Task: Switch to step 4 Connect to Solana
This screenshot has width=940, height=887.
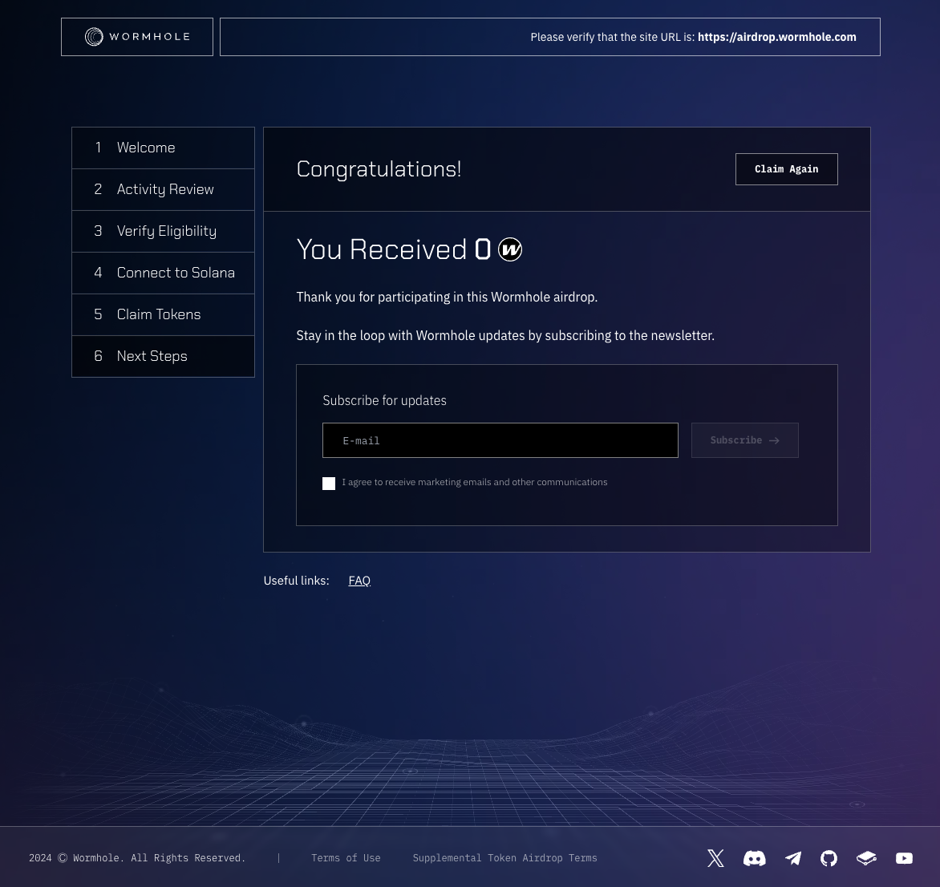Action: point(163,273)
